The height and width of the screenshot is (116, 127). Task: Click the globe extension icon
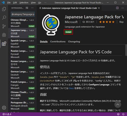[51, 25]
